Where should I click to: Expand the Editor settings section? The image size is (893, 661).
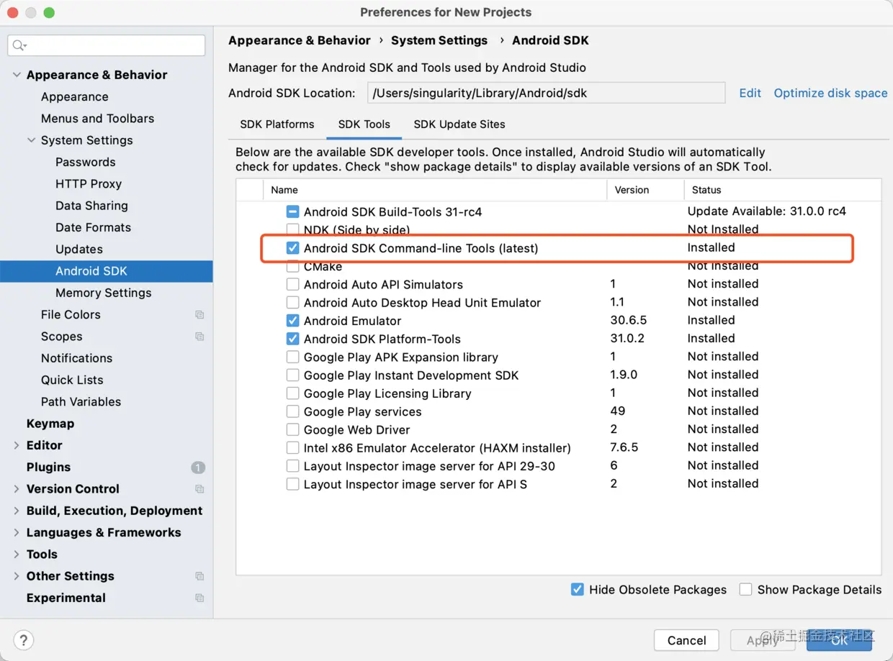click(x=16, y=445)
